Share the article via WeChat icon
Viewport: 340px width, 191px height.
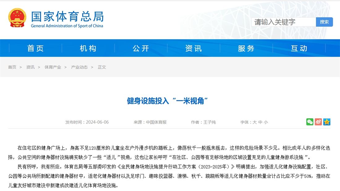(x=309, y=122)
